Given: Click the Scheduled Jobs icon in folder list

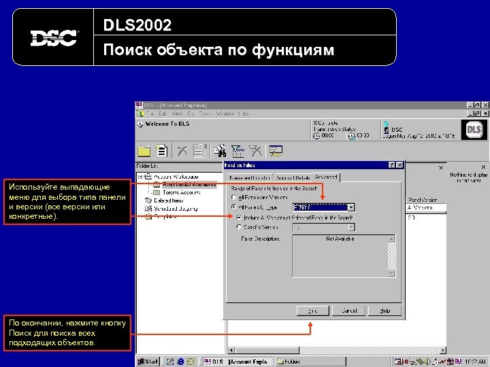Looking at the screenshot, I should click(148, 209).
